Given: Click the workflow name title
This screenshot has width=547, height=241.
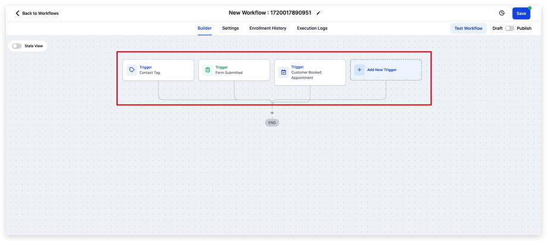Looking at the screenshot, I should 270,13.
